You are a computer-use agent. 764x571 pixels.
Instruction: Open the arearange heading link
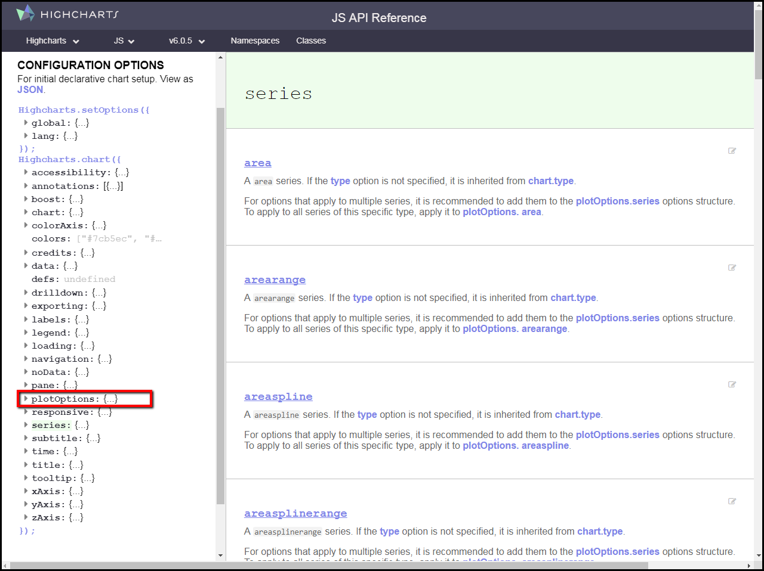click(x=275, y=280)
